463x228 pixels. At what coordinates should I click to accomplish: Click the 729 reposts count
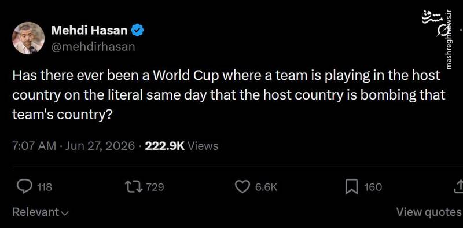click(155, 187)
